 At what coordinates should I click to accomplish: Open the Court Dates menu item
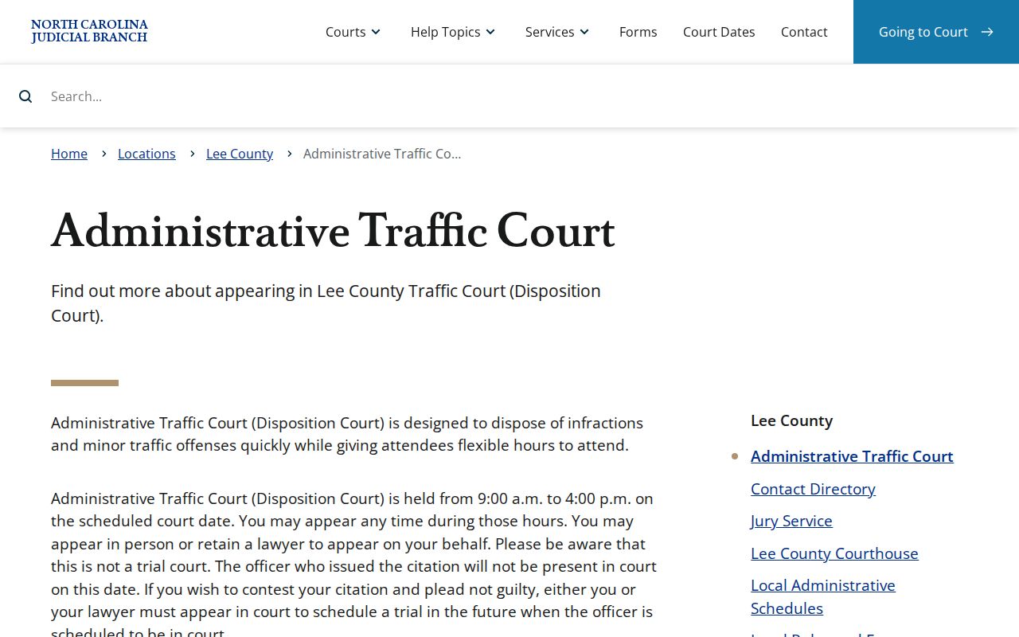tap(719, 32)
